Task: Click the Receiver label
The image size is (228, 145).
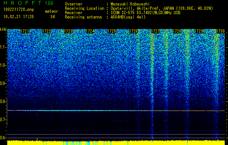Action: click(x=74, y=13)
